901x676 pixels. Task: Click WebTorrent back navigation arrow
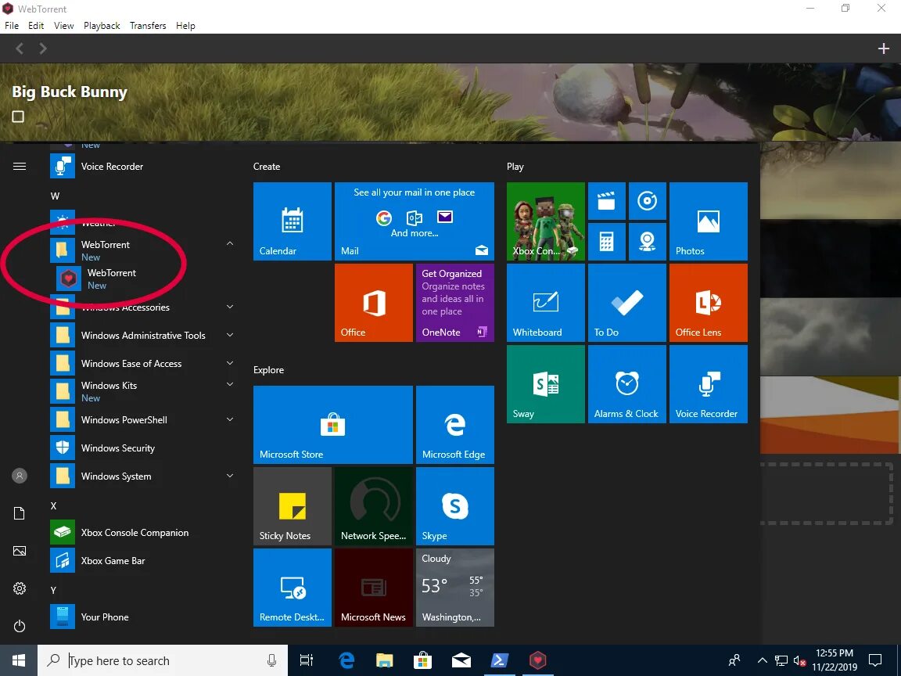pyautogui.click(x=20, y=49)
